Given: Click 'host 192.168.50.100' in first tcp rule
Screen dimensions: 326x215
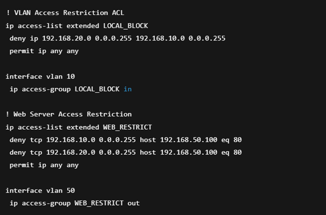Looking at the screenshot, I should pyautogui.click(x=178, y=140).
